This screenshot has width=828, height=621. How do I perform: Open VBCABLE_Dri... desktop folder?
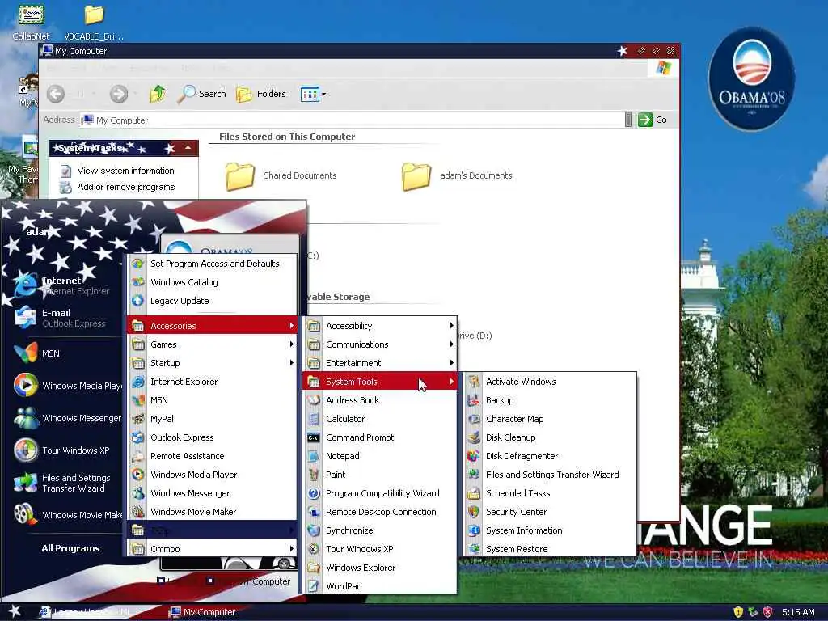pos(94,22)
